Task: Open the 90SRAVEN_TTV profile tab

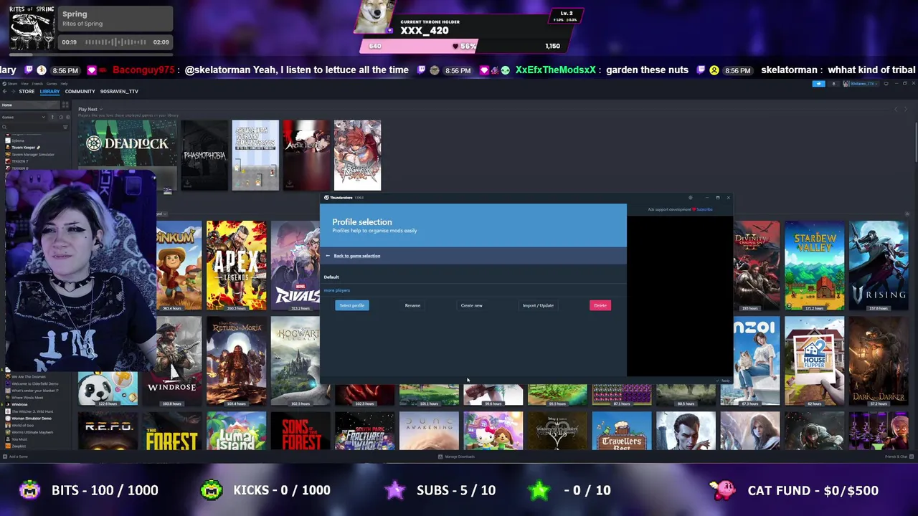Action: click(x=119, y=92)
